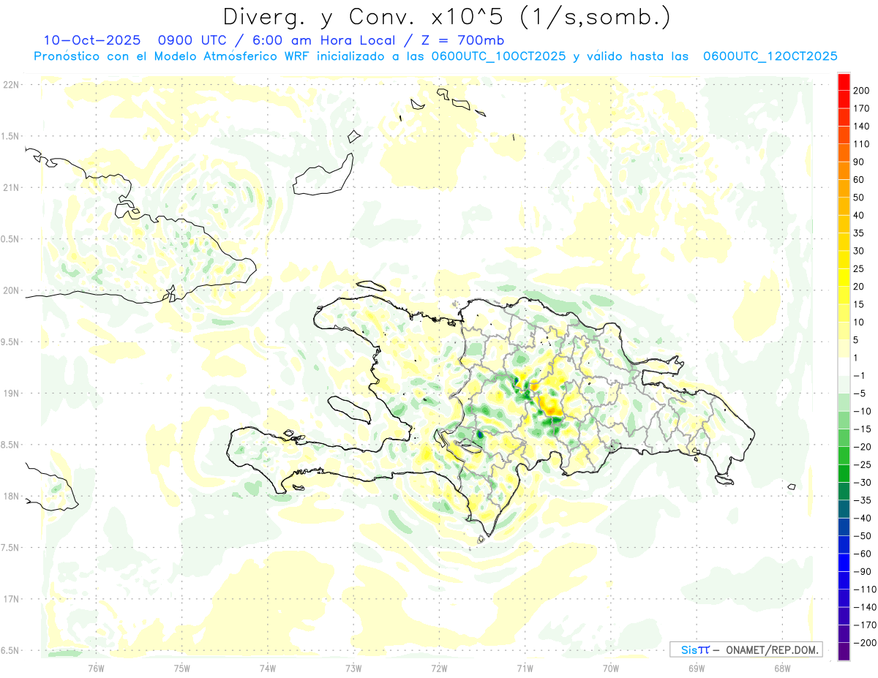Image resolution: width=878 pixels, height=678 pixels.
Task: Click the title 'Diverg. y Conv. x10^5 (1/s,somb.)'
Action: 446,17
